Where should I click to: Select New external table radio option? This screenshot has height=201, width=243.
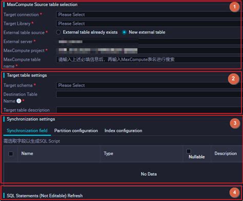click(x=125, y=32)
